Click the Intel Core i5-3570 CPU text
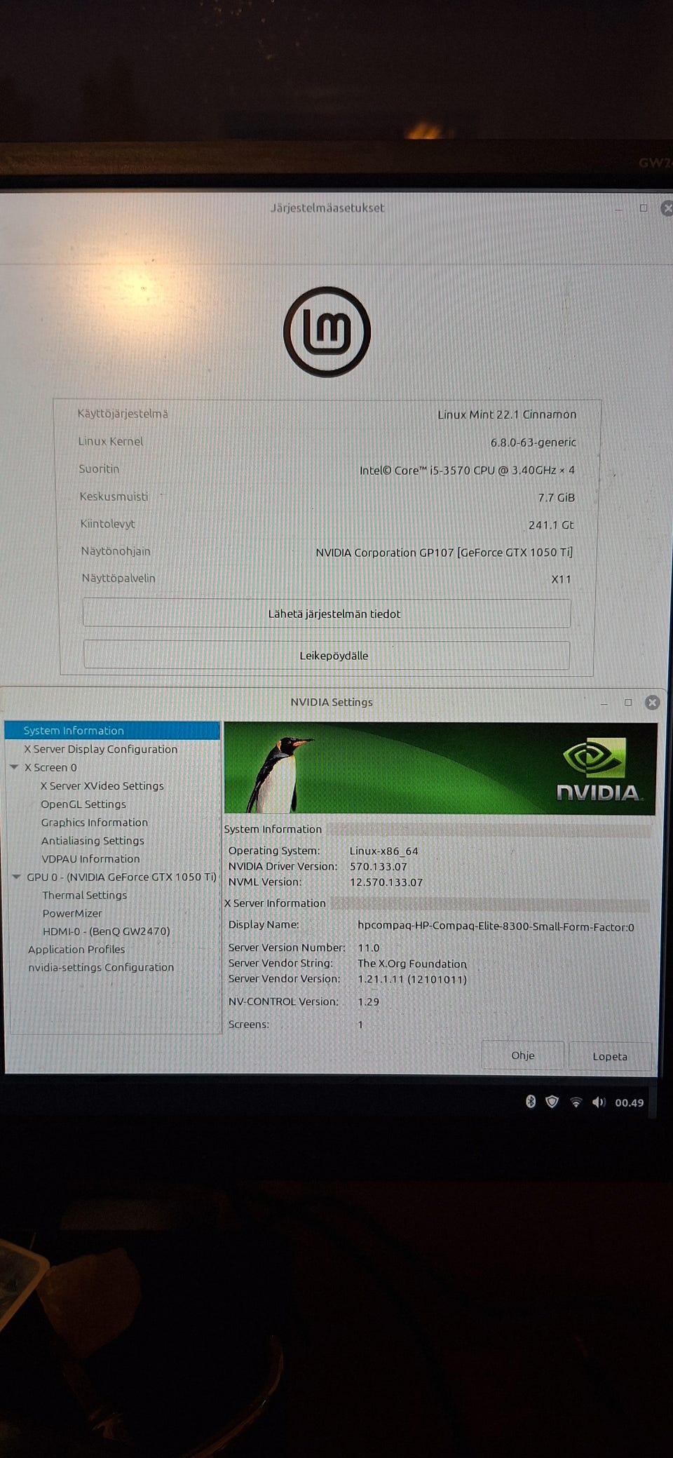This screenshot has height=1458, width=673. (x=467, y=470)
